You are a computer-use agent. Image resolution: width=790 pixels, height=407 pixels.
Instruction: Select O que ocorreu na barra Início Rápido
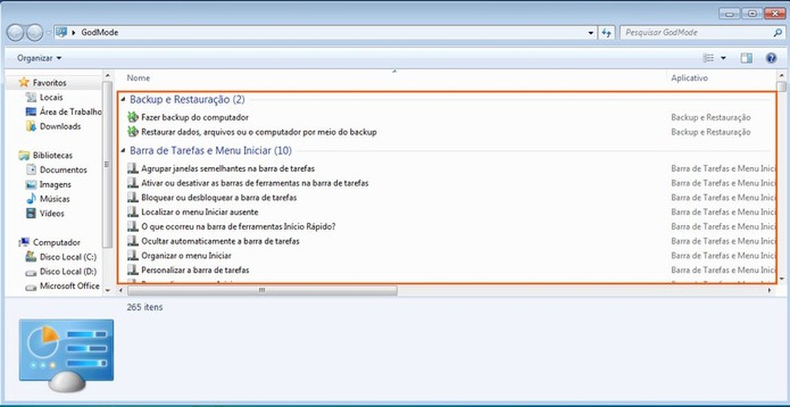[238, 226]
